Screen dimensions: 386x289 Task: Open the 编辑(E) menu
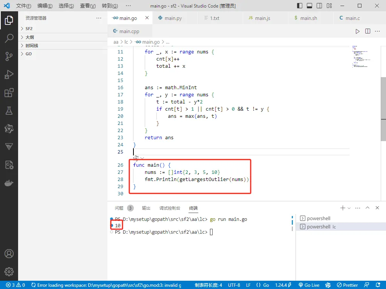tap(45, 6)
